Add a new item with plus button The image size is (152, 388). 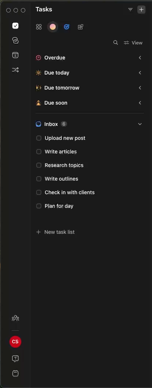(141, 10)
